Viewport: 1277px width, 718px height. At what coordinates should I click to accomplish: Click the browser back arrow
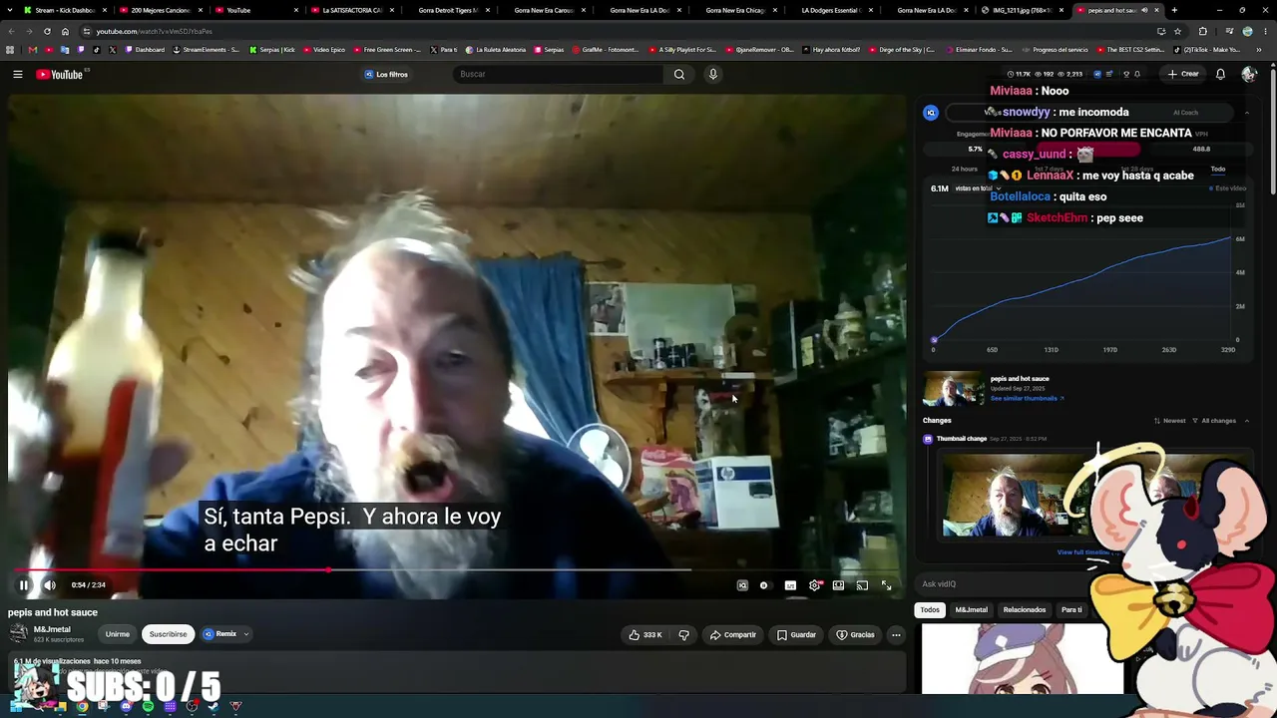(11, 31)
